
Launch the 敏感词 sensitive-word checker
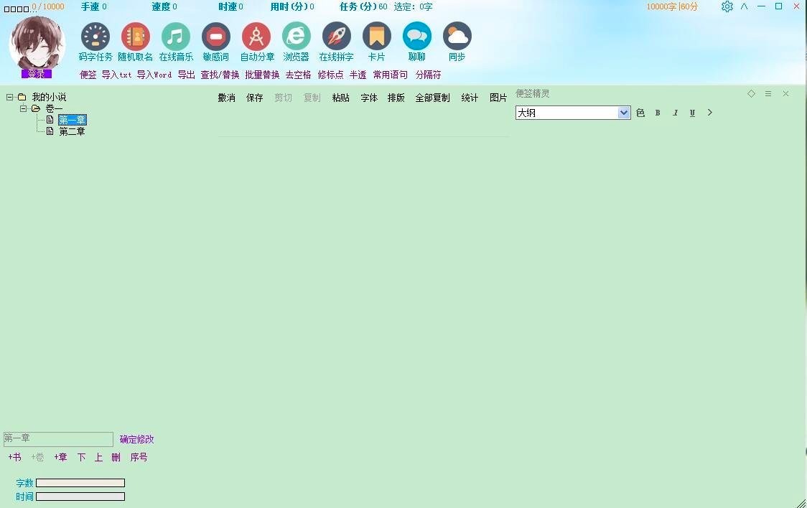click(216, 37)
